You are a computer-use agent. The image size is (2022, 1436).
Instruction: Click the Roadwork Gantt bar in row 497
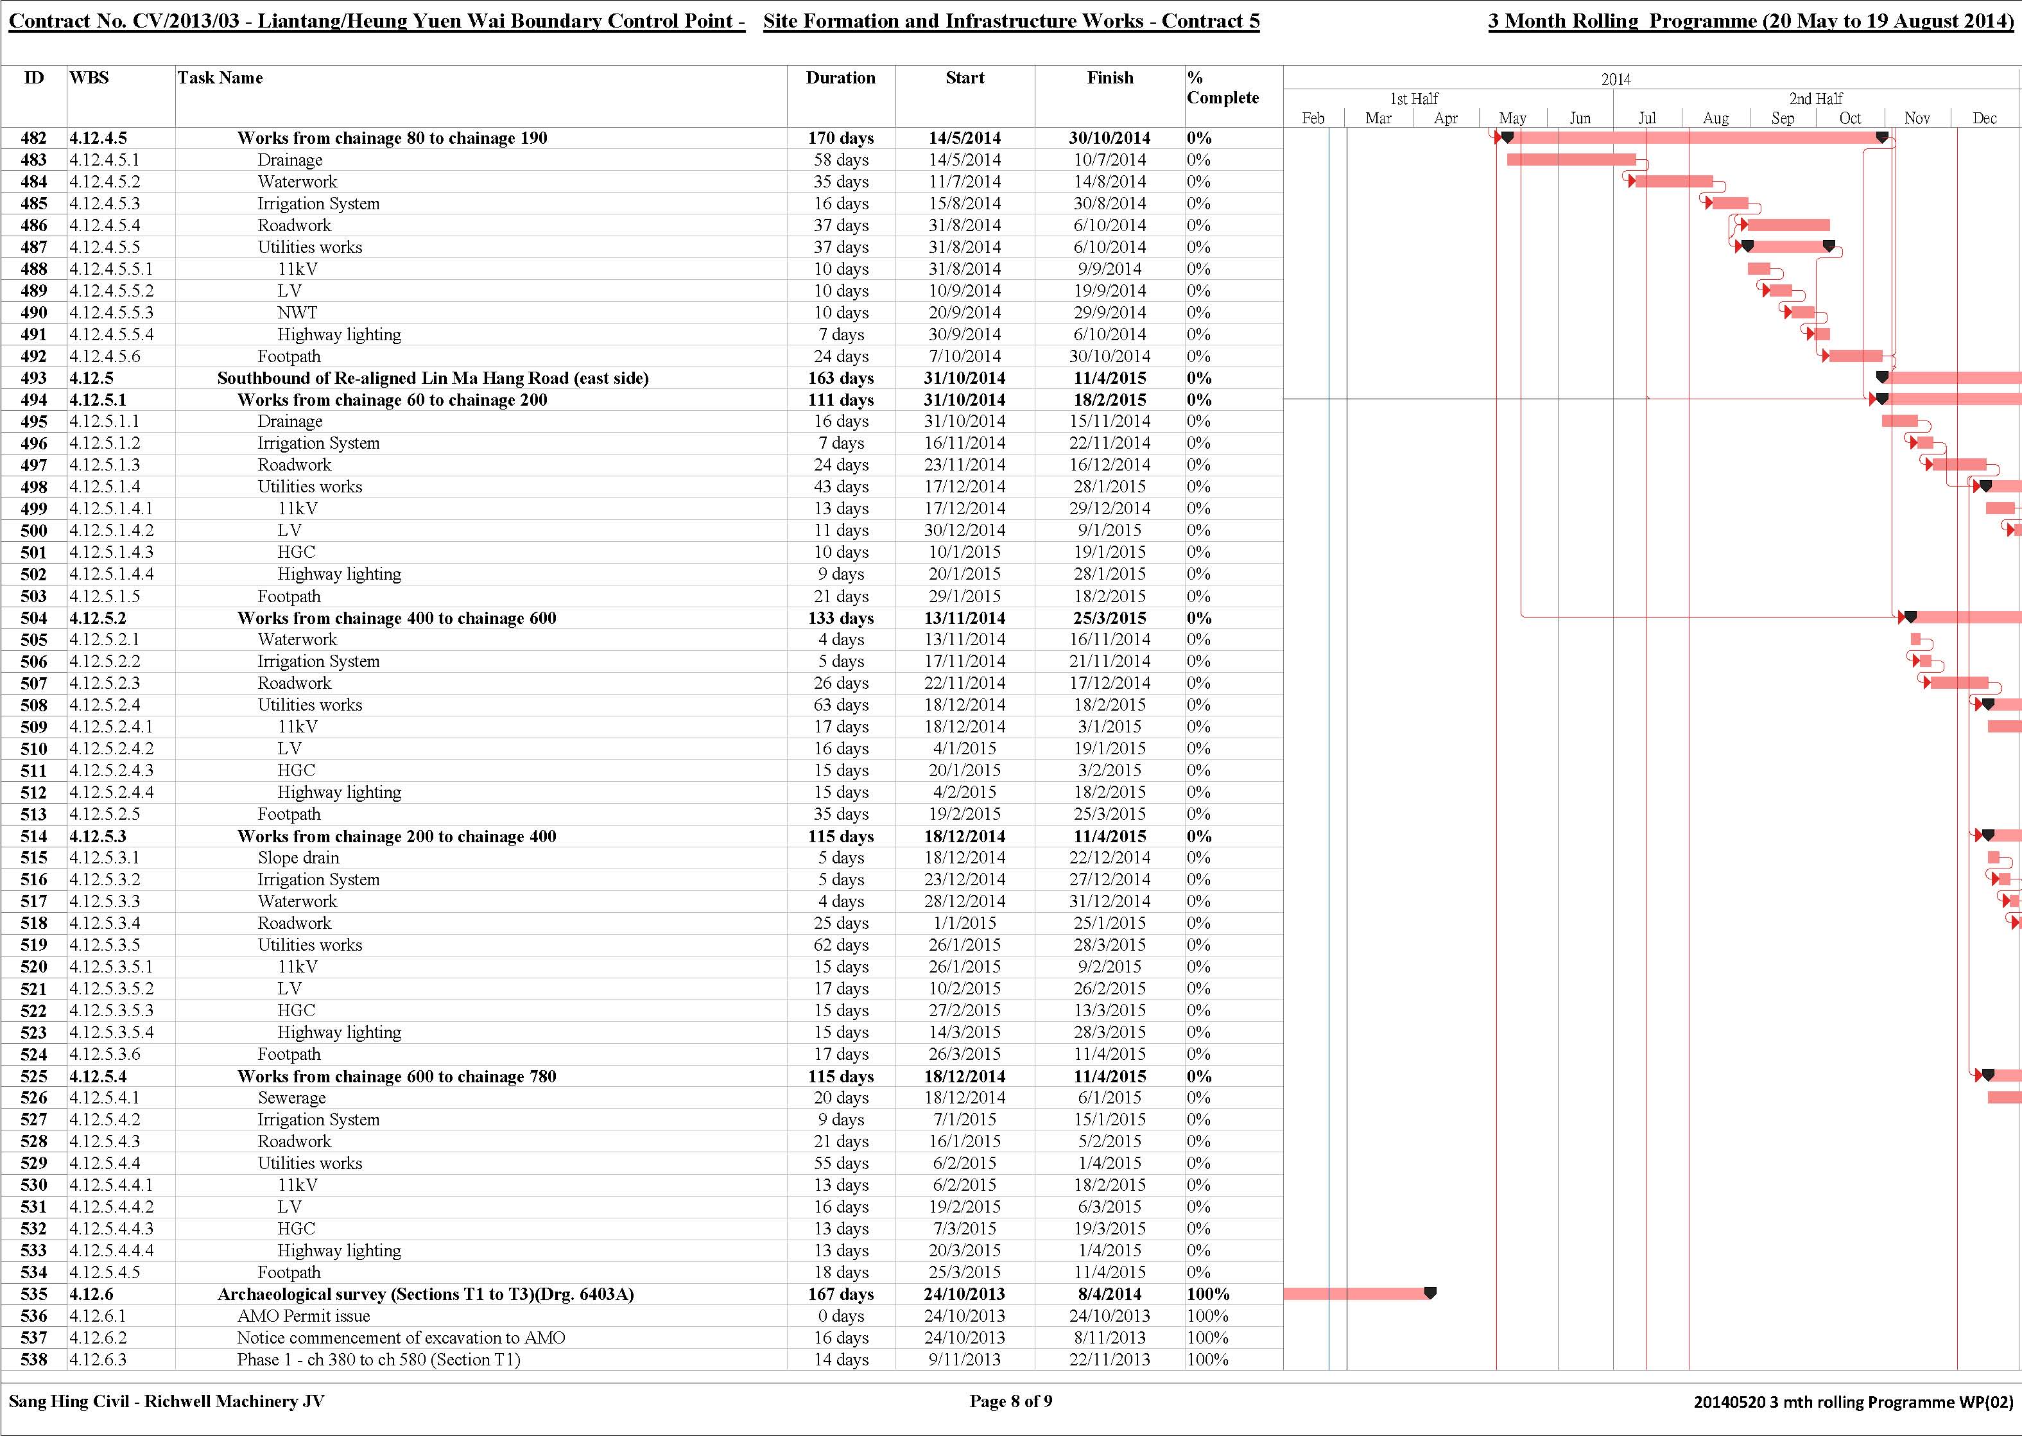1960,464
